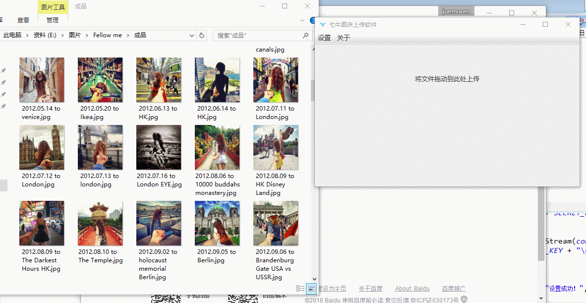Click the scroll-down arrow in the Explorer file pane
This screenshot has width=586, height=303.
[314, 279]
